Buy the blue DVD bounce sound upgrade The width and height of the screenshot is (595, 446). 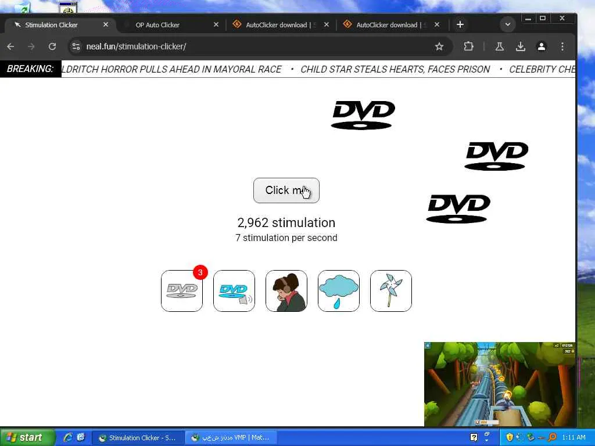coord(234,291)
